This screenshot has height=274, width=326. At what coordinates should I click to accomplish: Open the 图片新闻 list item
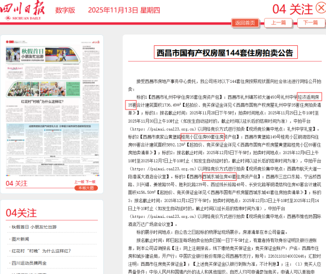[21, 239]
